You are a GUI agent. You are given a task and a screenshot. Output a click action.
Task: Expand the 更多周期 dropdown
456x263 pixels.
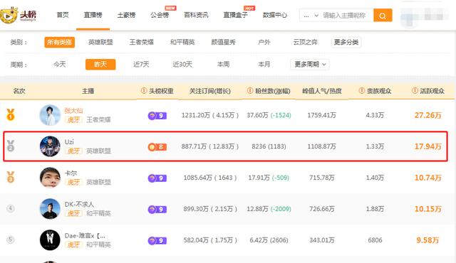[310, 64]
